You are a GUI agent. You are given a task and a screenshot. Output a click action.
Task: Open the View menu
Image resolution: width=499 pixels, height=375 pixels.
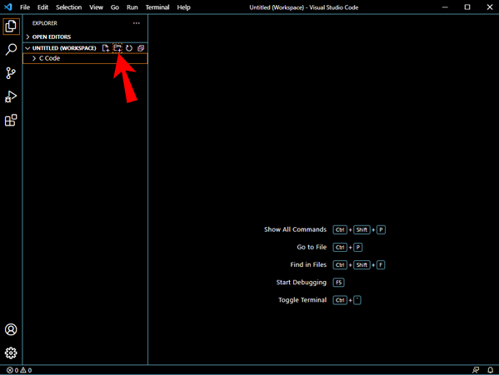pyautogui.click(x=96, y=7)
